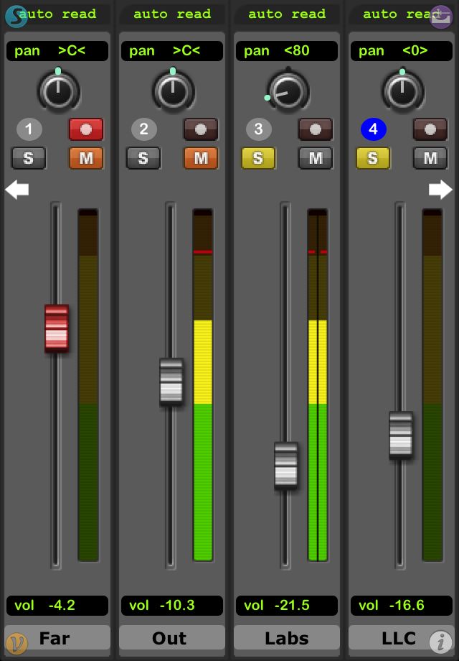Click the Far track pan knob

[59, 91]
